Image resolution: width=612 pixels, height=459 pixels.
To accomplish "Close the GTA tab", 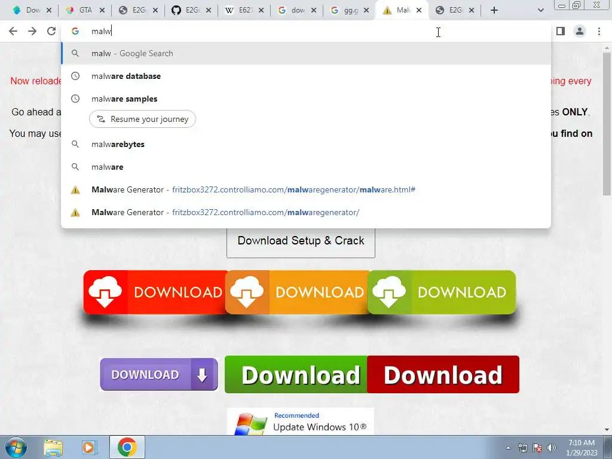I will [102, 11].
